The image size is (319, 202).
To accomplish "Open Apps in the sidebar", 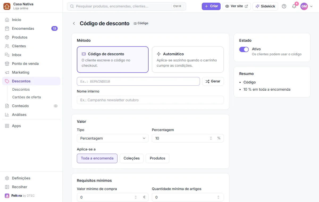I will coord(31,126).
